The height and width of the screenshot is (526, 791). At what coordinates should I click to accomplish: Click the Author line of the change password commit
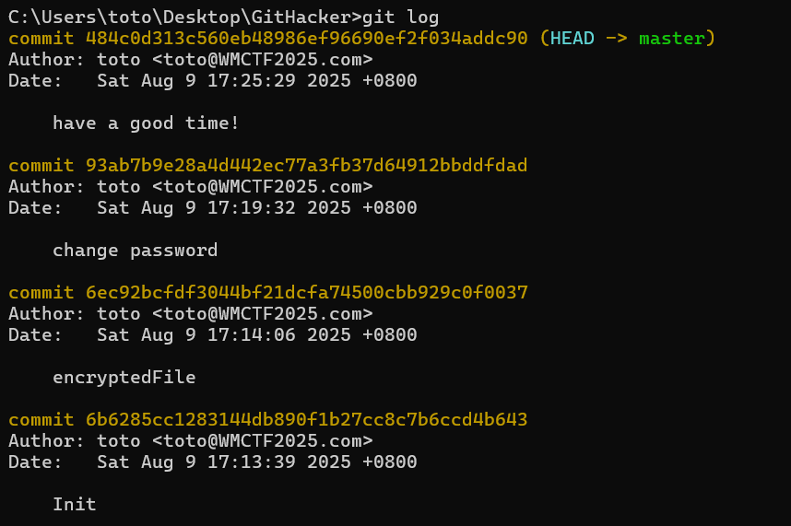point(190,187)
